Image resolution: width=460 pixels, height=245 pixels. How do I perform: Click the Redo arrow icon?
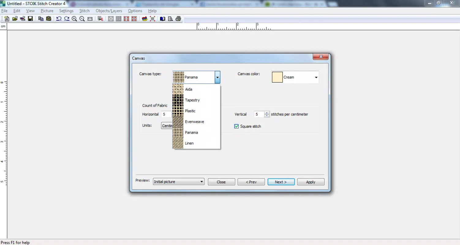click(x=66, y=19)
